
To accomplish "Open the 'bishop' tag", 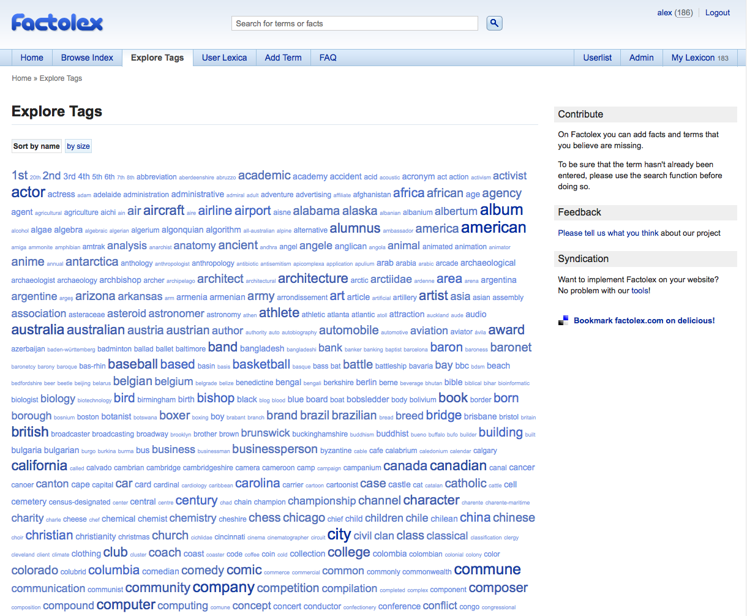I will pyautogui.click(x=216, y=399).
